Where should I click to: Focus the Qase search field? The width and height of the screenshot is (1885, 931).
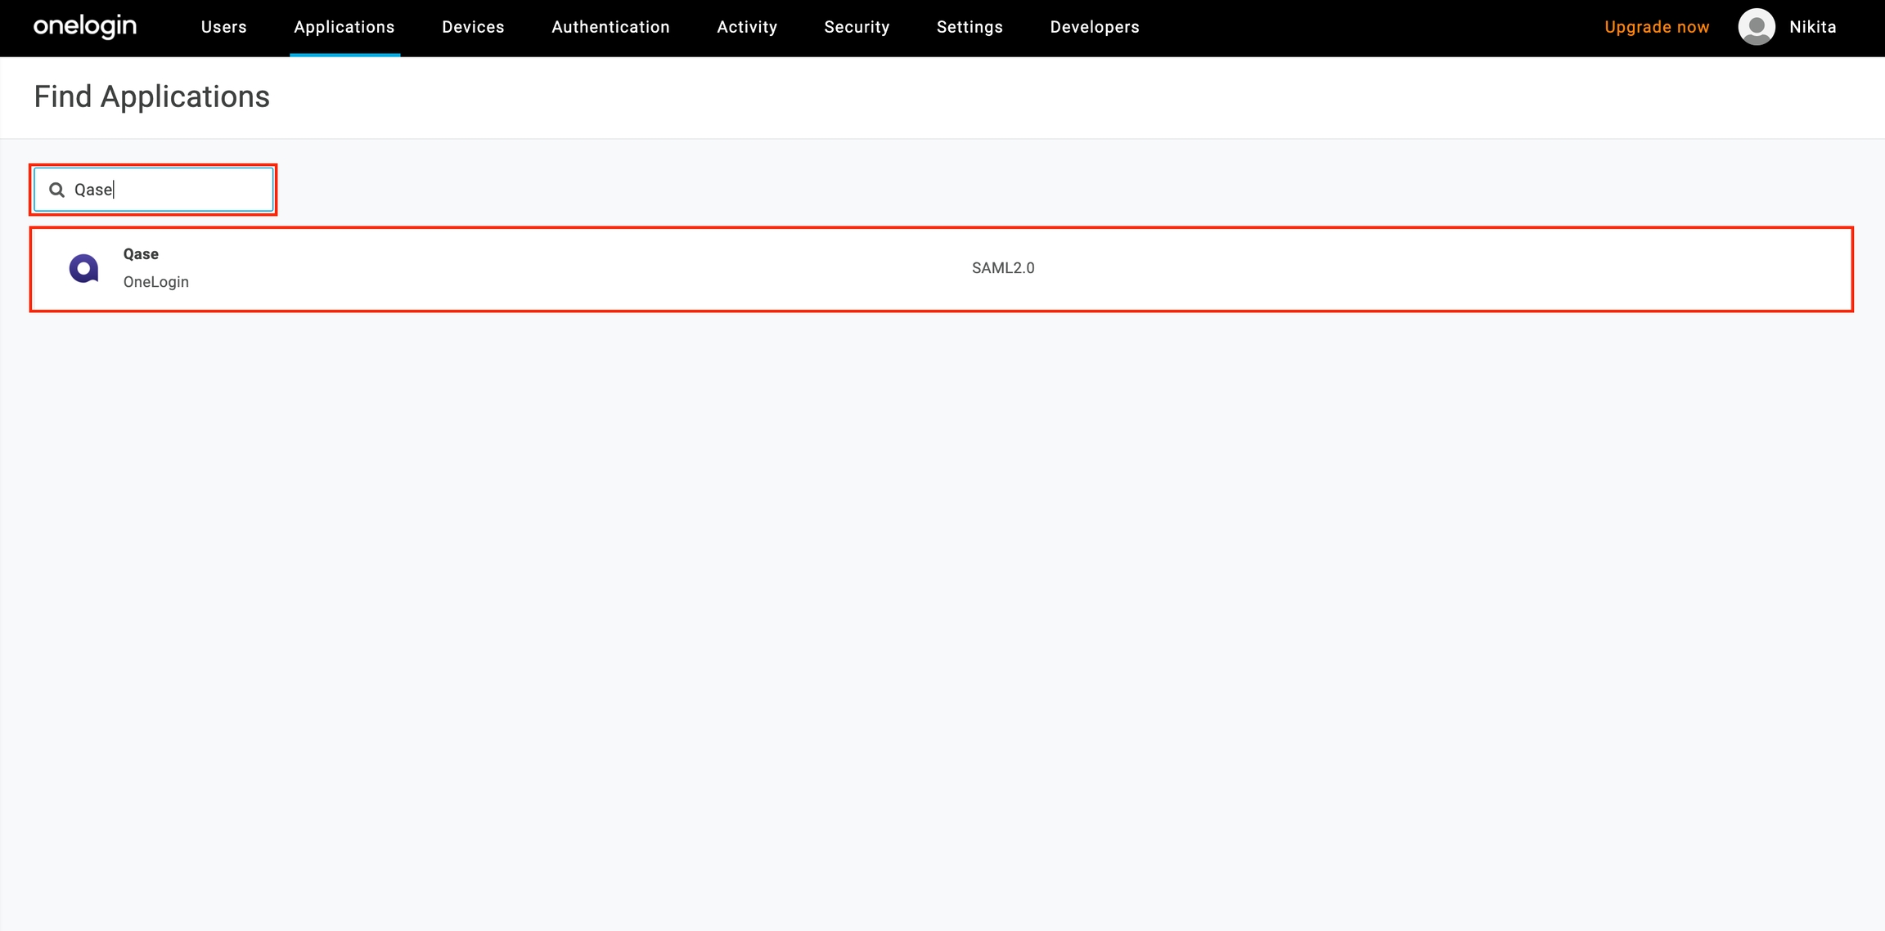pyautogui.click(x=154, y=190)
